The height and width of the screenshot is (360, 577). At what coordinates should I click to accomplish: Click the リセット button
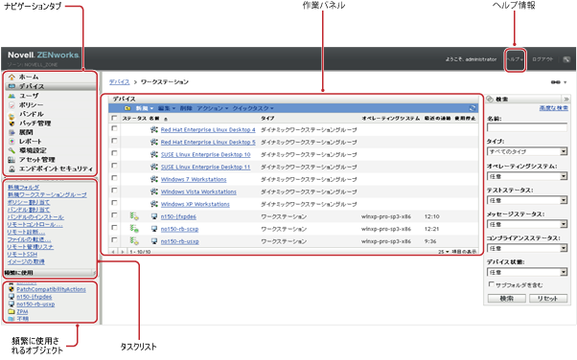[547, 299]
